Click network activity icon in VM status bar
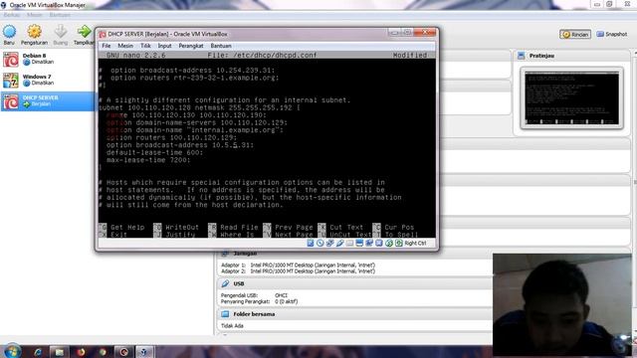Viewport: 637px width, 358px height. coord(329,243)
